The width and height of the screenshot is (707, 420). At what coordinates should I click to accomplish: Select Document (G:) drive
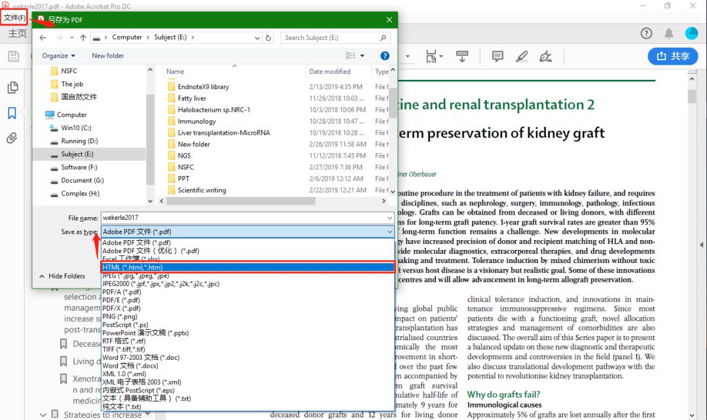coord(82,181)
